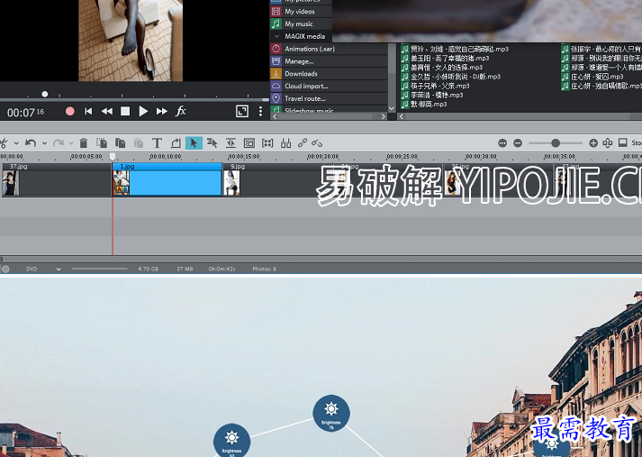The height and width of the screenshot is (457, 642).
Task: Select the 9.jpg clip thumbnail on timeline
Action: click(x=231, y=183)
